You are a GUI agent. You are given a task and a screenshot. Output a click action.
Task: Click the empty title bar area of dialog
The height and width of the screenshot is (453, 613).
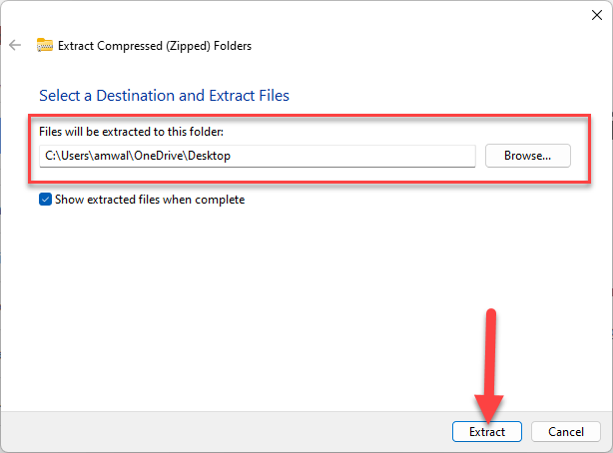click(x=300, y=14)
